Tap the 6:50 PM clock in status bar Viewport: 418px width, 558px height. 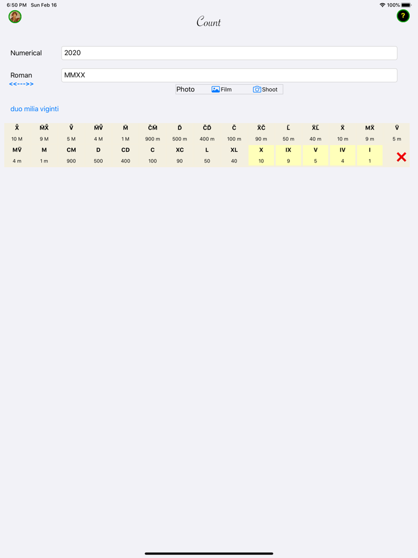tap(17, 5)
